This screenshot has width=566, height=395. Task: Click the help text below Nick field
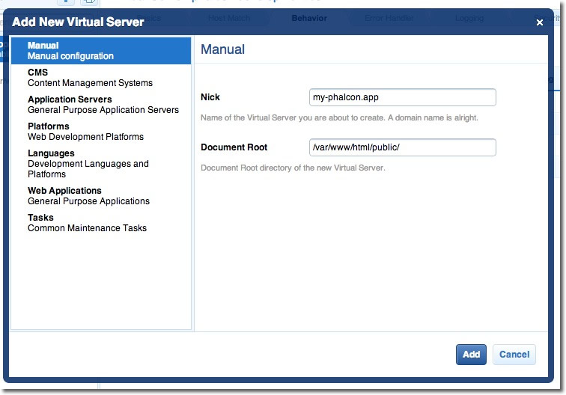pos(339,118)
